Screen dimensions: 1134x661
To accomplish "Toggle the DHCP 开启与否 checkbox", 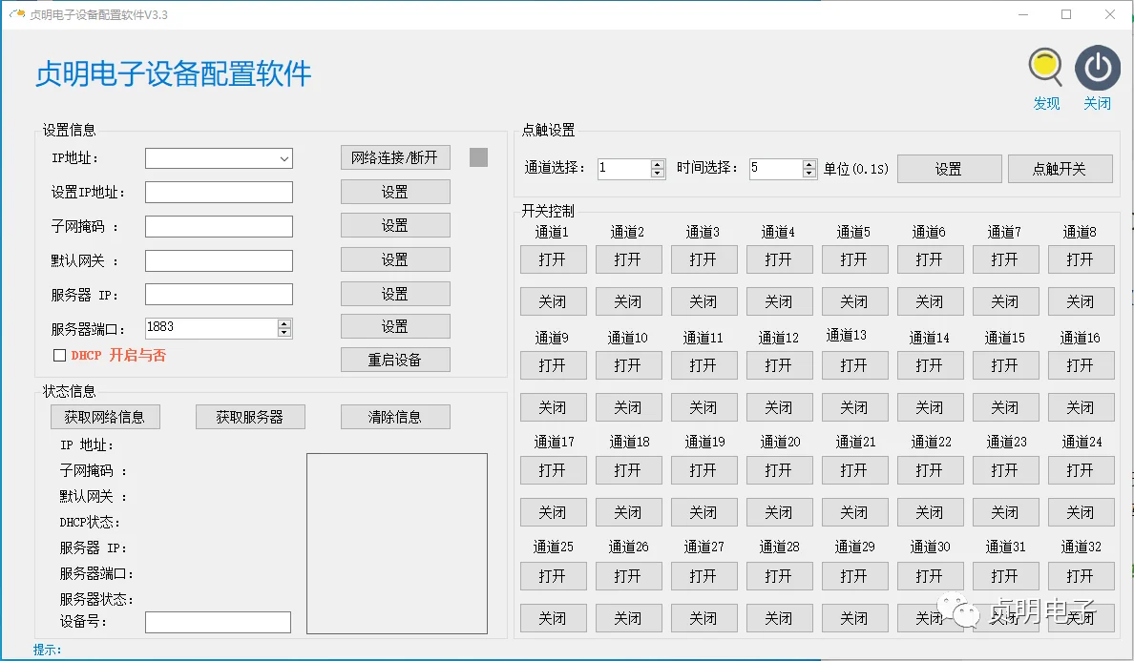I will (x=60, y=356).
